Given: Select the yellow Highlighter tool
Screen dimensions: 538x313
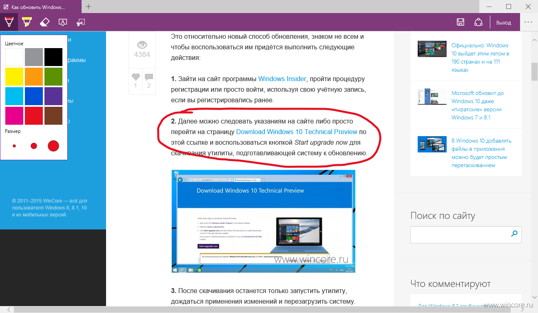Looking at the screenshot, I should [x=27, y=22].
